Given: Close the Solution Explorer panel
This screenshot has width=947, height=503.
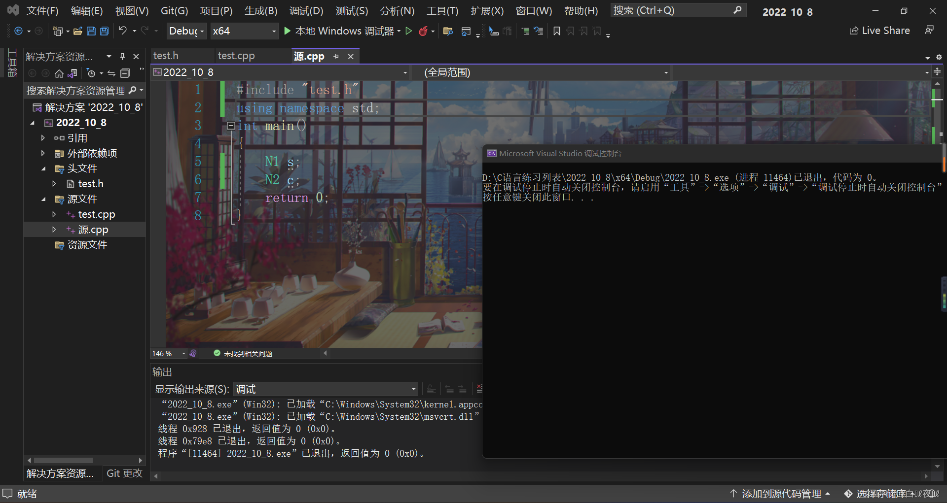Looking at the screenshot, I should pos(136,57).
